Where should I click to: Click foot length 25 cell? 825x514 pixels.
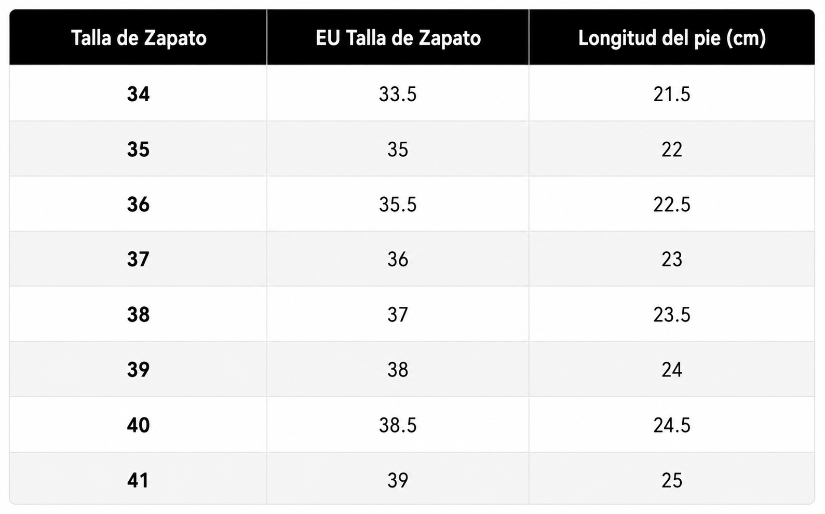[x=672, y=480]
